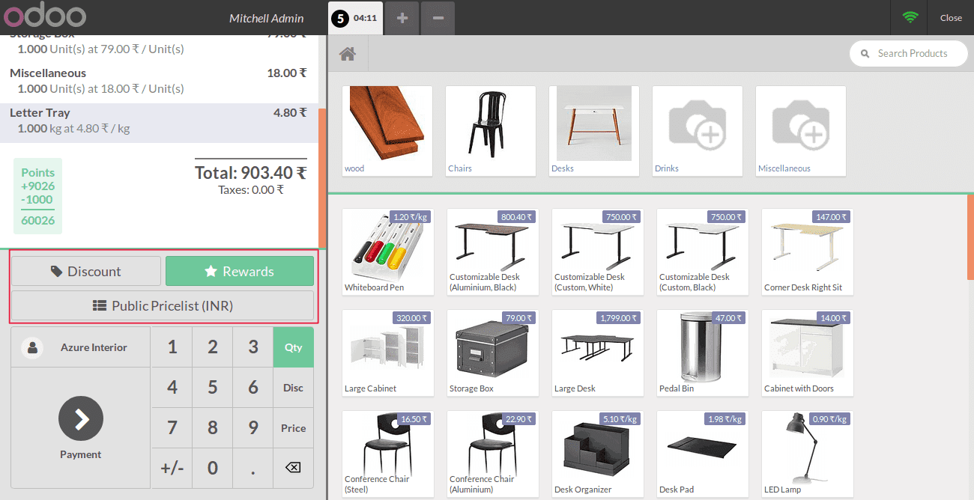Screen dimensions: 974x500
Task: Add Conference Chair (Aluminium) product
Action: tap(492, 454)
